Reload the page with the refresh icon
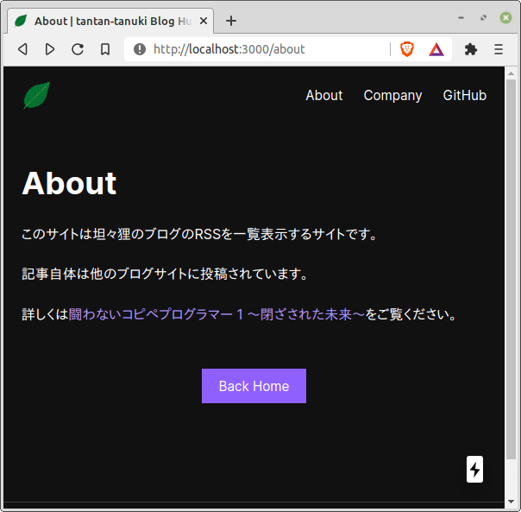Image resolution: width=521 pixels, height=512 pixels. point(78,49)
